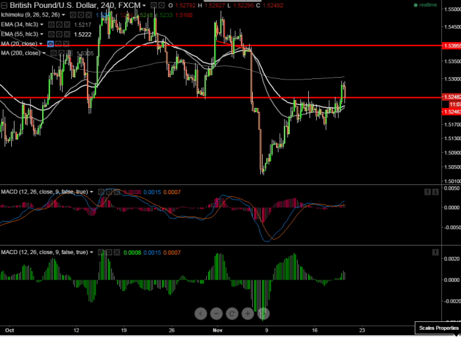Click the green 0.0008 histogram value in lower pane
This screenshot has width=461, height=337.
(x=132, y=253)
